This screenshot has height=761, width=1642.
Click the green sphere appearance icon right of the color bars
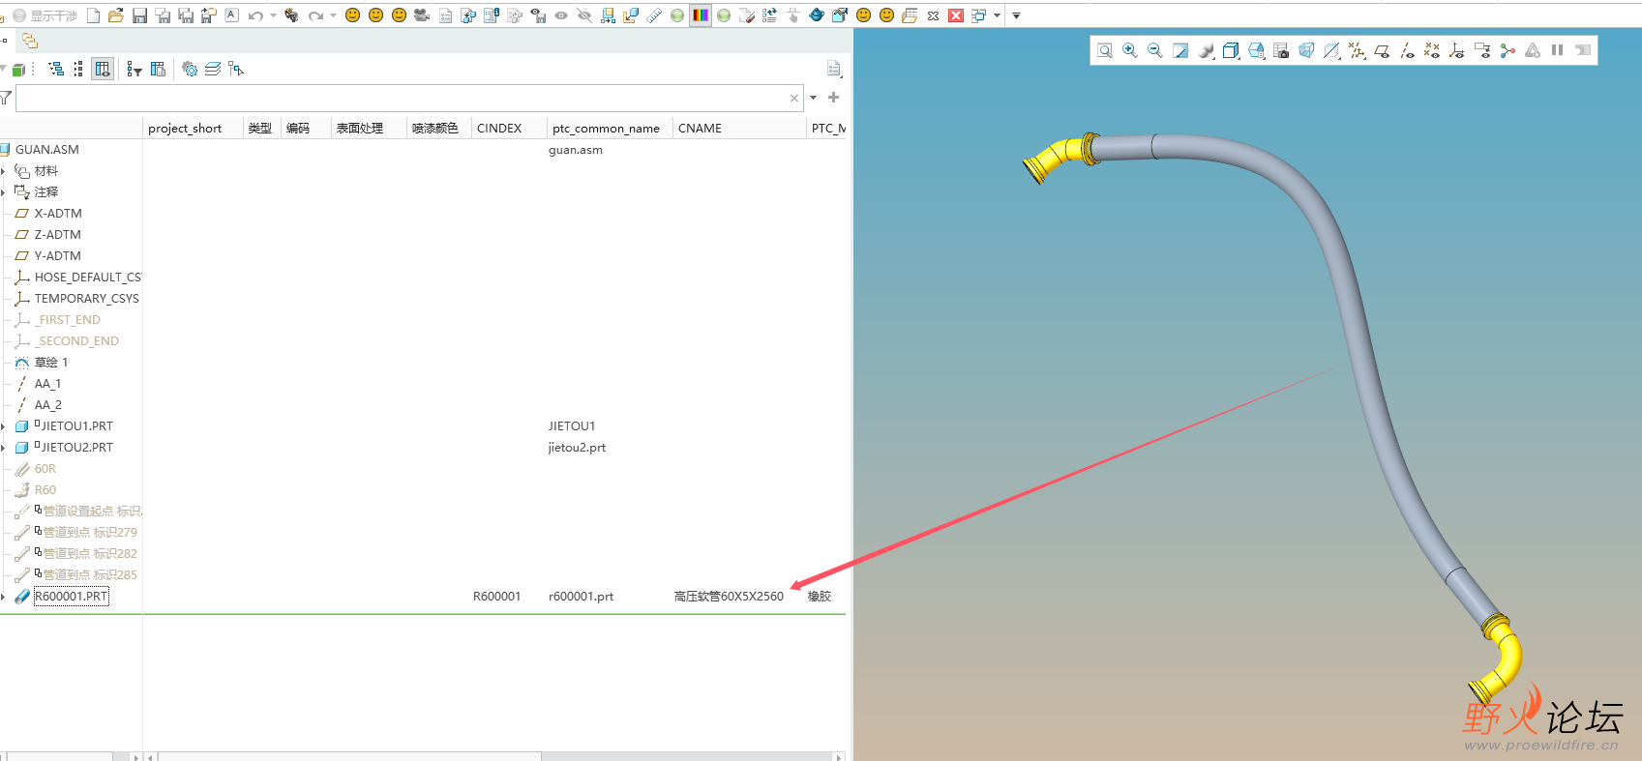click(x=724, y=15)
